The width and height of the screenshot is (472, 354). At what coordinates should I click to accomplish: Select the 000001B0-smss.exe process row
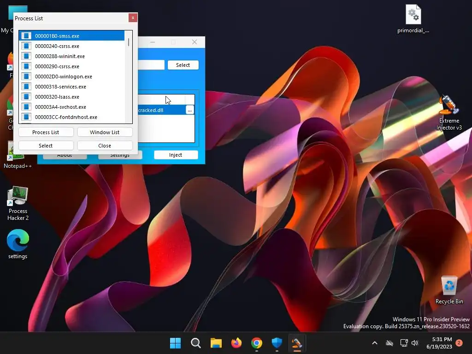pos(71,36)
